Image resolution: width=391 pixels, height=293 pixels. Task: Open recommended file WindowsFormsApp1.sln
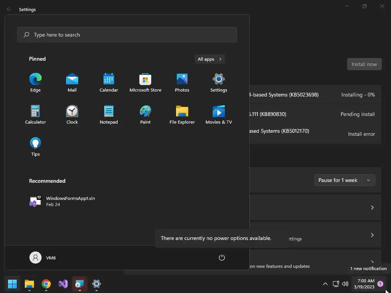pyautogui.click(x=62, y=201)
